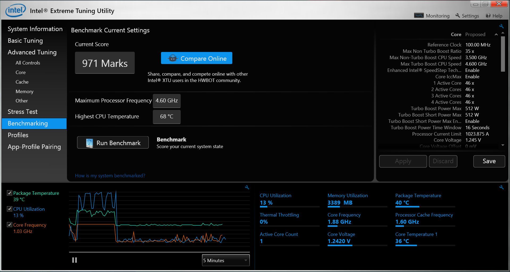This screenshot has width=510, height=272.
Task: Click the Compare Online button
Action: coord(196,58)
